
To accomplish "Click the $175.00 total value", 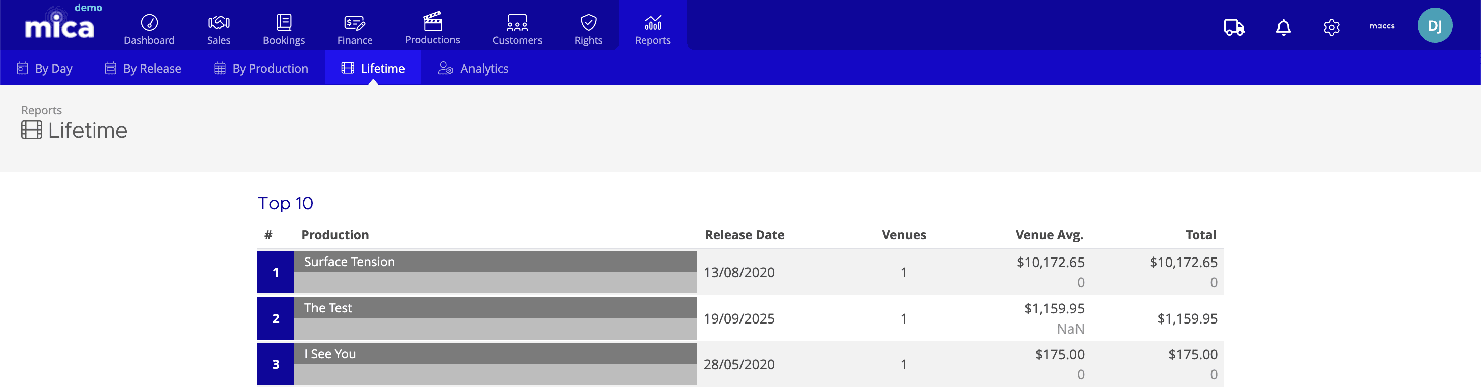I will click(1192, 354).
